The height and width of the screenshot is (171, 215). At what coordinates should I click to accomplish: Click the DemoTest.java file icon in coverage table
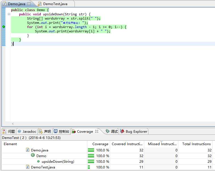(28, 167)
